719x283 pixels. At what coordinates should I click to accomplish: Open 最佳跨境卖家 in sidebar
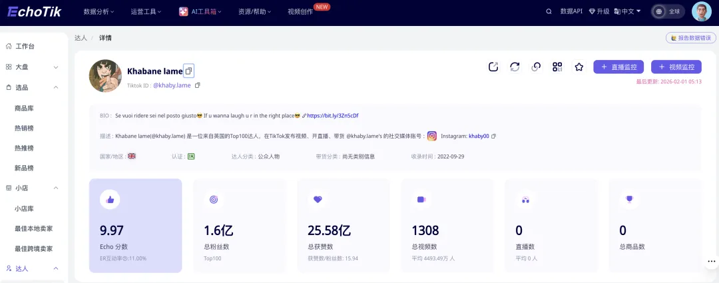click(x=33, y=248)
